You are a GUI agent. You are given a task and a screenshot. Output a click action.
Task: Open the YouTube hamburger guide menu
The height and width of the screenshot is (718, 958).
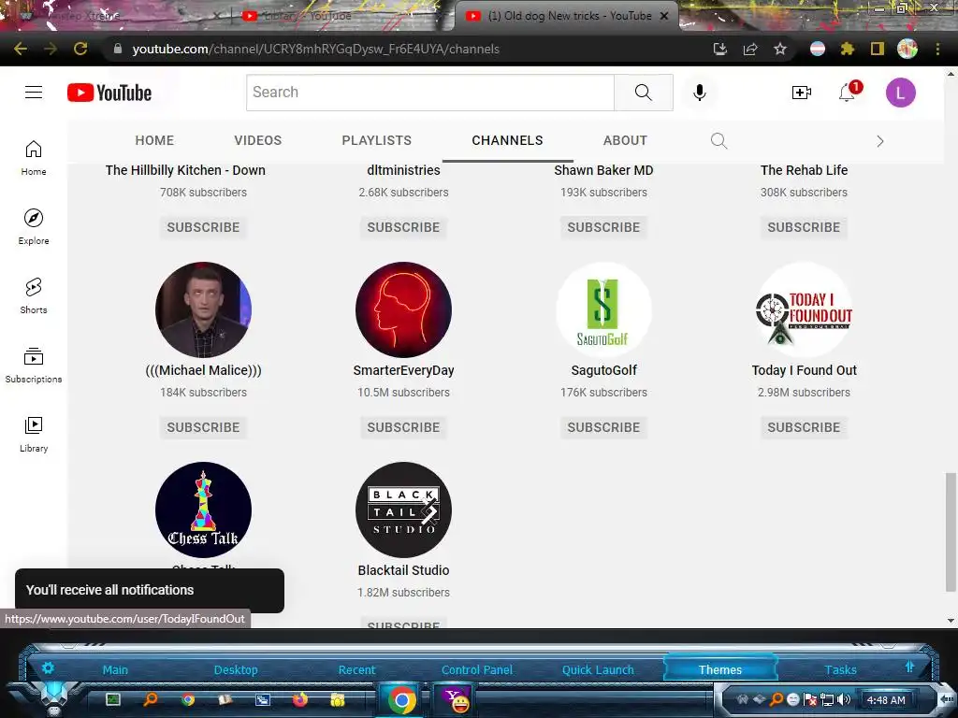pos(34,93)
